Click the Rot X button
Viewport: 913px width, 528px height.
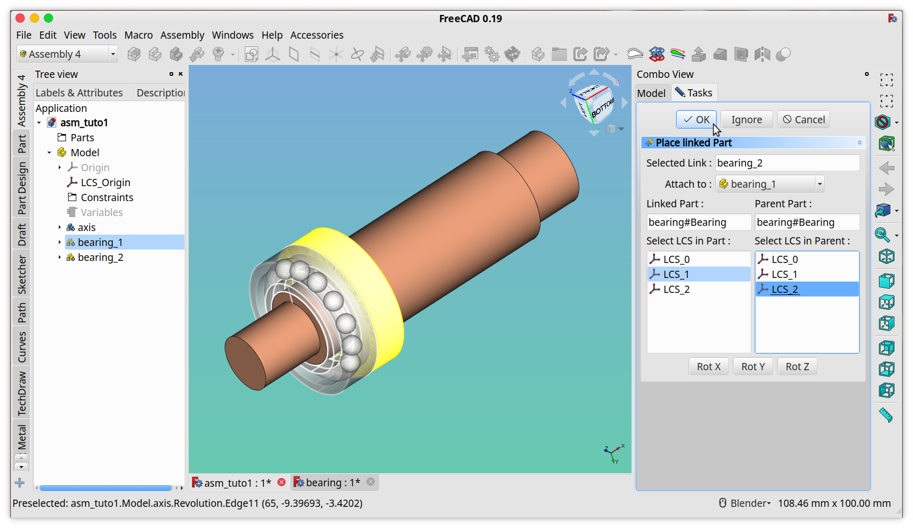point(709,367)
